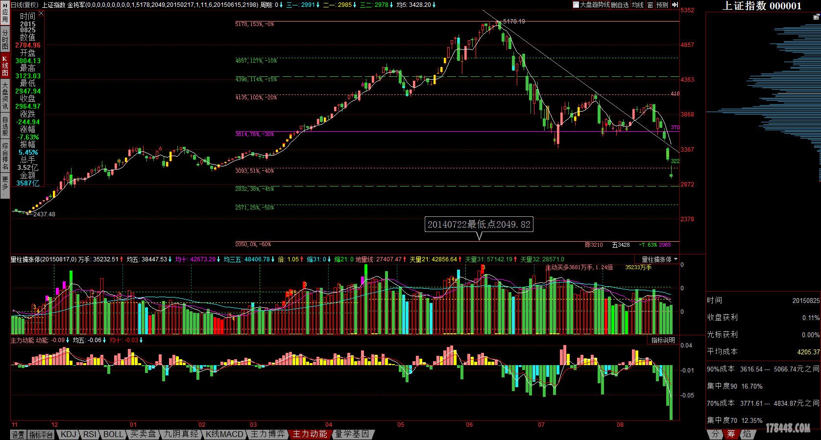Screen dimensions: 821x440
Task: Open 自选股 sidebar tab
Action: tap(5, 126)
